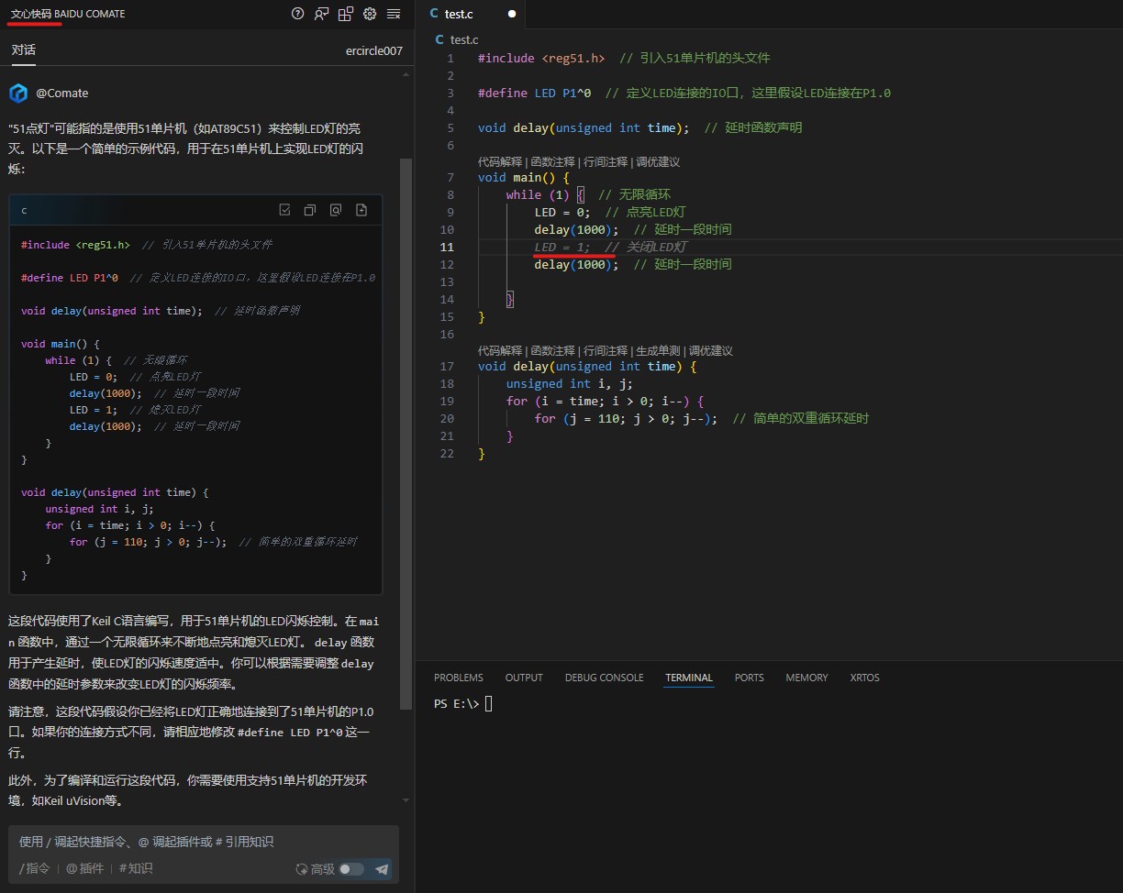Select the test.c editor tab

[x=470, y=14]
